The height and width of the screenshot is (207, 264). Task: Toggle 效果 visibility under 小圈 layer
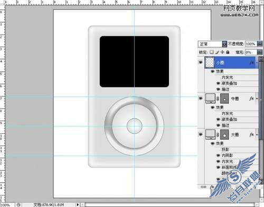[213, 72]
